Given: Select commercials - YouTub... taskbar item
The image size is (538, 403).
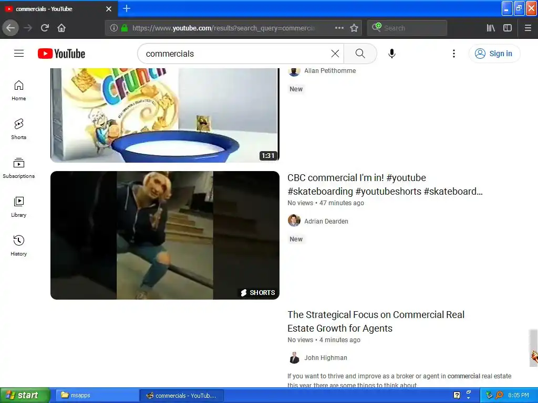Looking at the screenshot, I should 182,396.
